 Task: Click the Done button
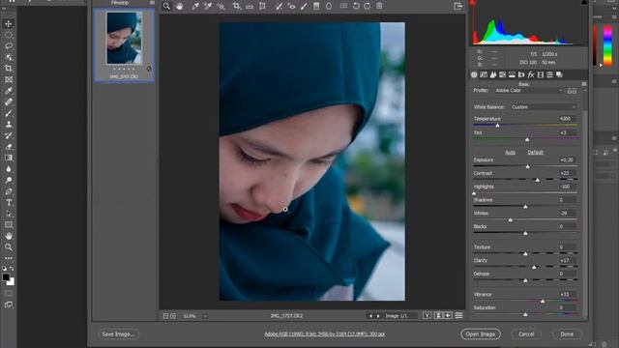click(567, 334)
